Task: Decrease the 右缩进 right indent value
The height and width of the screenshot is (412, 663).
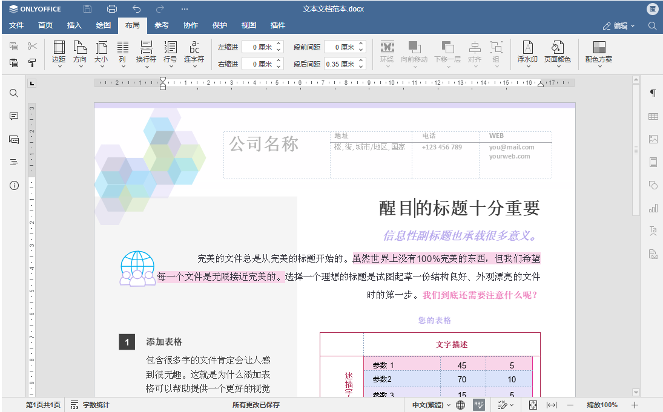Action: click(279, 67)
